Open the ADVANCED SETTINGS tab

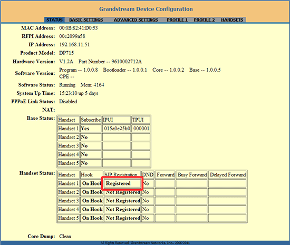pyautogui.click(x=136, y=20)
